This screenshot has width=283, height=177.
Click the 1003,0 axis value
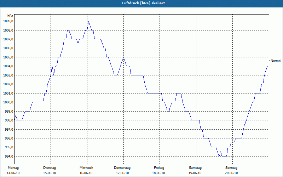8,75
